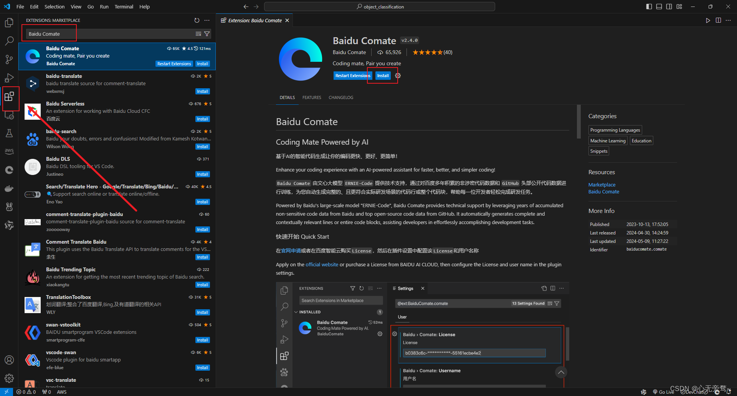Open the Remote Explorer view
The height and width of the screenshot is (396, 737).
pyautogui.click(x=9, y=115)
